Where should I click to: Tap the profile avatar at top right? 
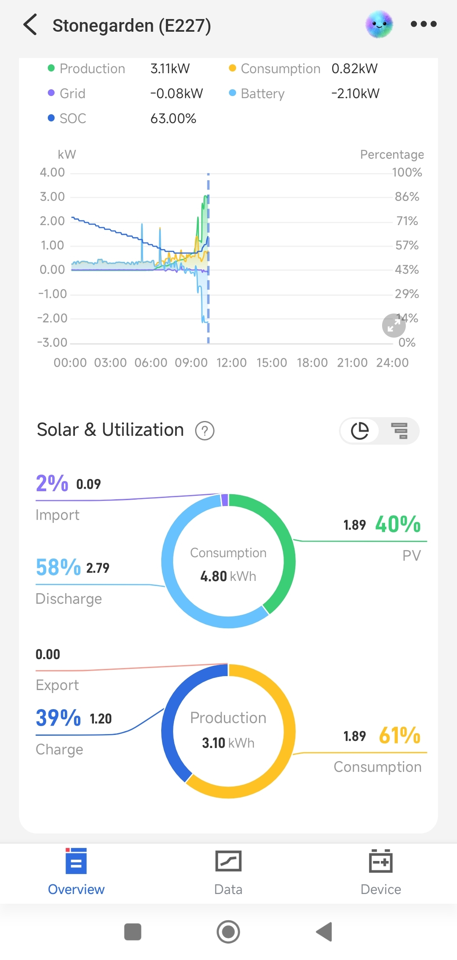tap(379, 24)
